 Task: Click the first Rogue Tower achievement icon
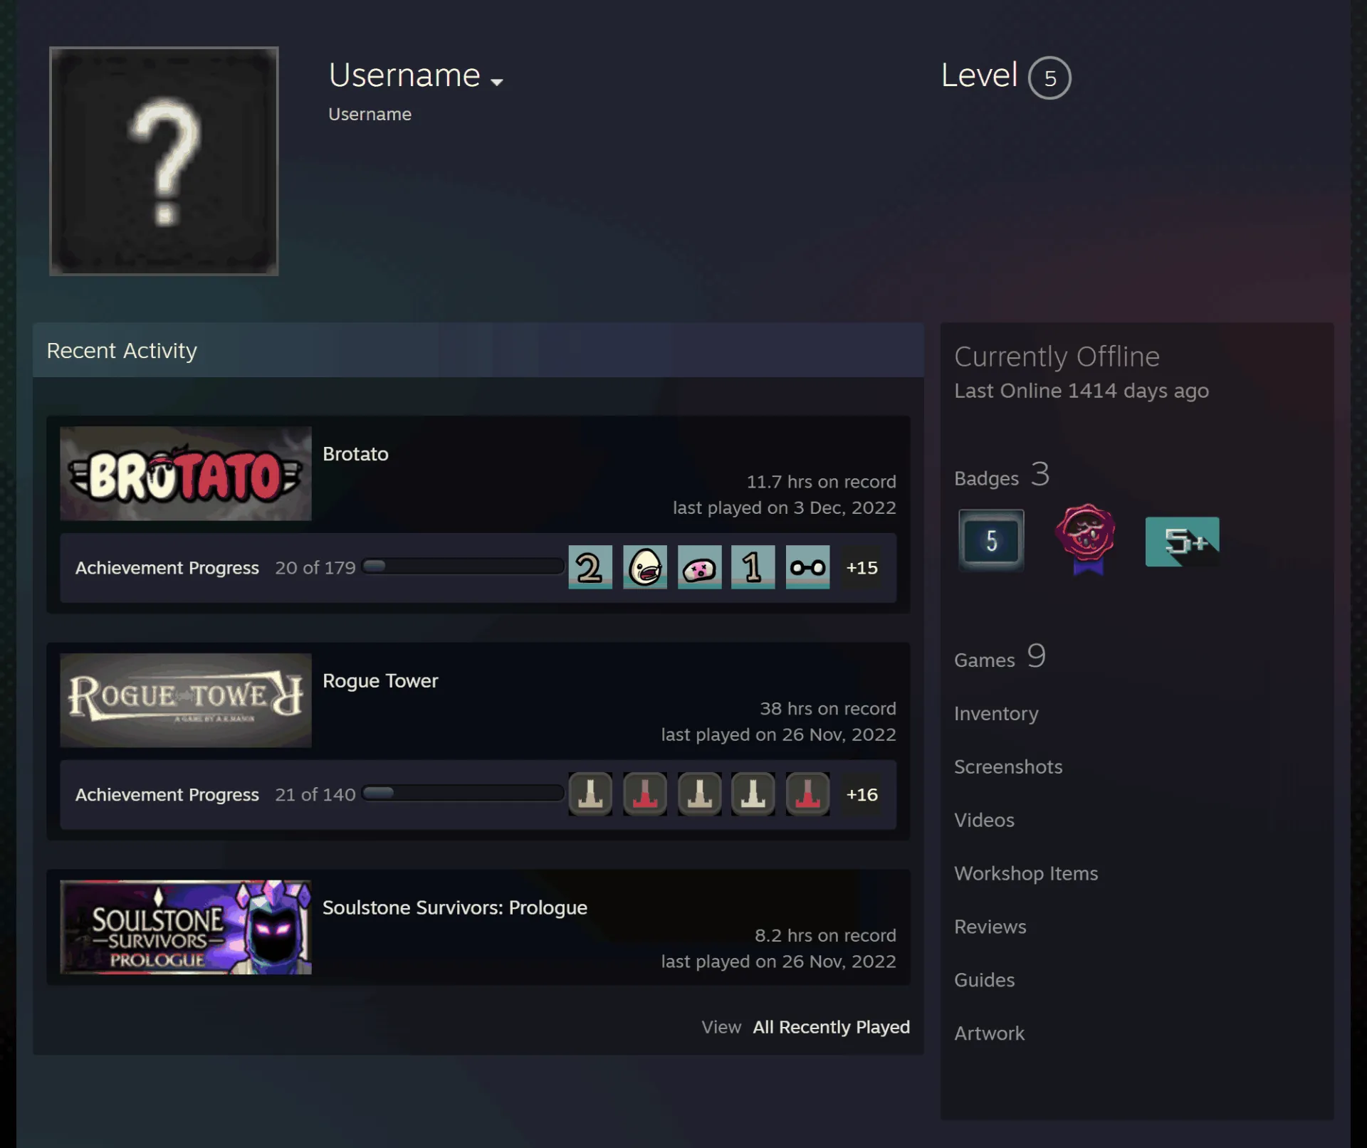click(590, 794)
